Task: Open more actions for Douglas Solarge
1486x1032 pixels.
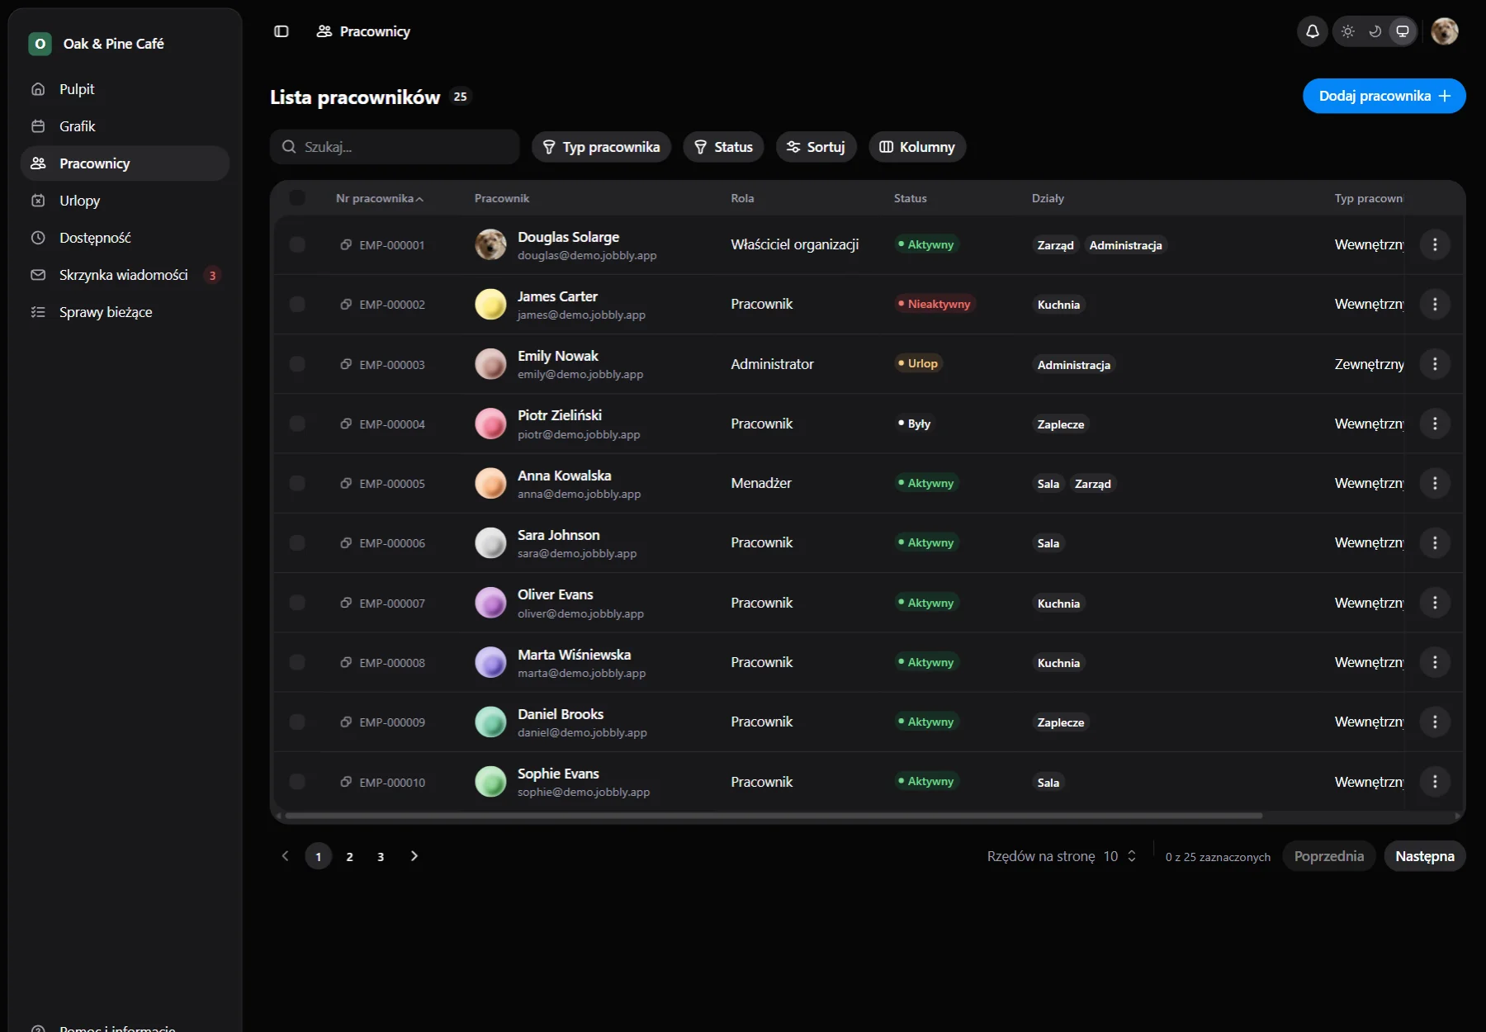Action: pos(1435,244)
